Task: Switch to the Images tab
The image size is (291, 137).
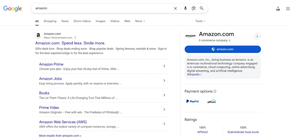Action: (100, 21)
